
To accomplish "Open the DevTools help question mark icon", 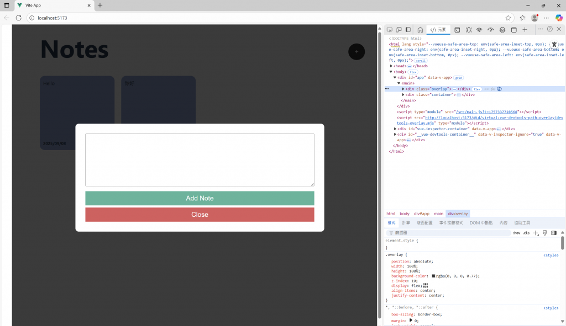I will pyautogui.click(x=550, y=29).
